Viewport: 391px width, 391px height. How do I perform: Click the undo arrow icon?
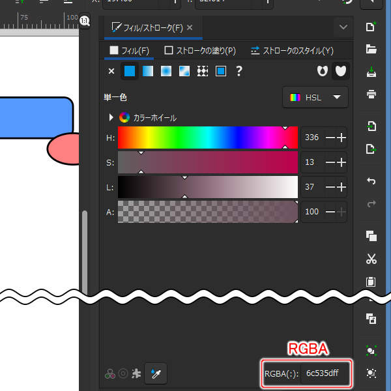(x=371, y=181)
